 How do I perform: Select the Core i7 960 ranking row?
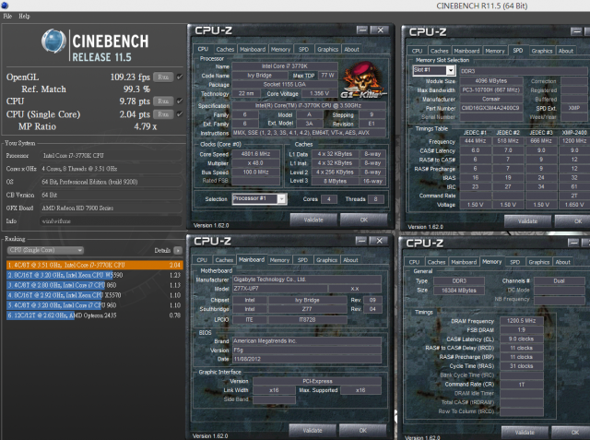point(94,305)
